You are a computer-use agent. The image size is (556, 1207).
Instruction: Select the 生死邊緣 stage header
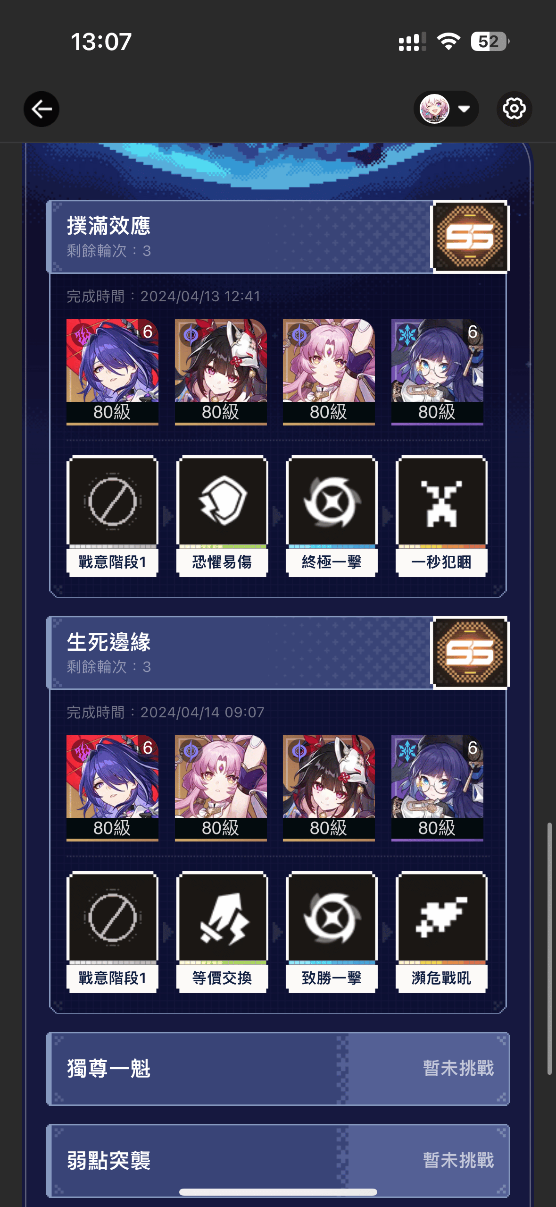239,653
